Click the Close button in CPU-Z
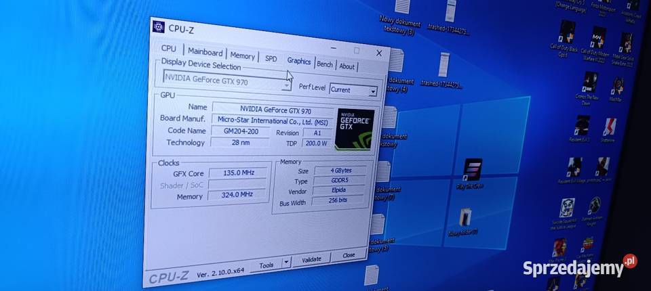Viewport: 651px width, 291px height. tap(349, 255)
